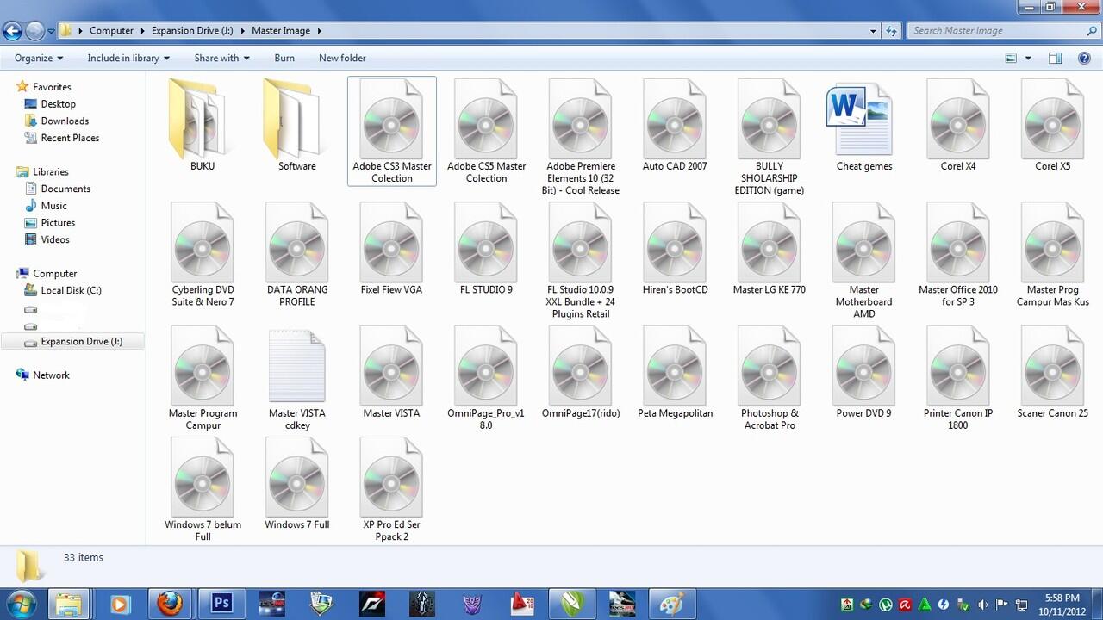Viewport: 1103px width, 620px height.
Task: Refresh the Master Image folder
Action: tap(893, 31)
